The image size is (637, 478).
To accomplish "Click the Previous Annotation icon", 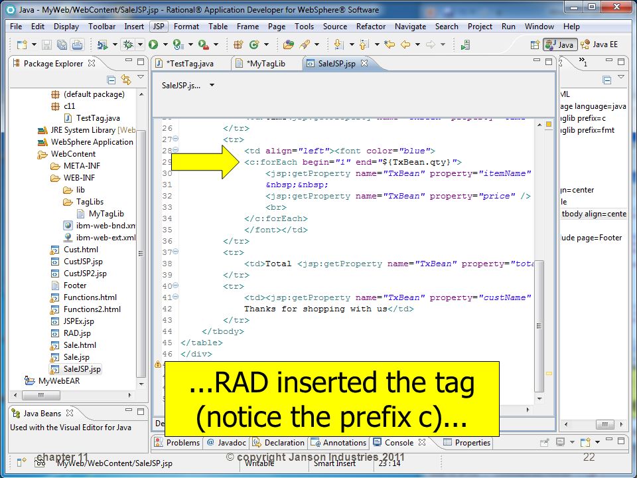I will (x=364, y=44).
